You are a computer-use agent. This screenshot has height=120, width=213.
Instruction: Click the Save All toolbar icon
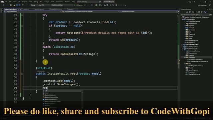(19, 5)
